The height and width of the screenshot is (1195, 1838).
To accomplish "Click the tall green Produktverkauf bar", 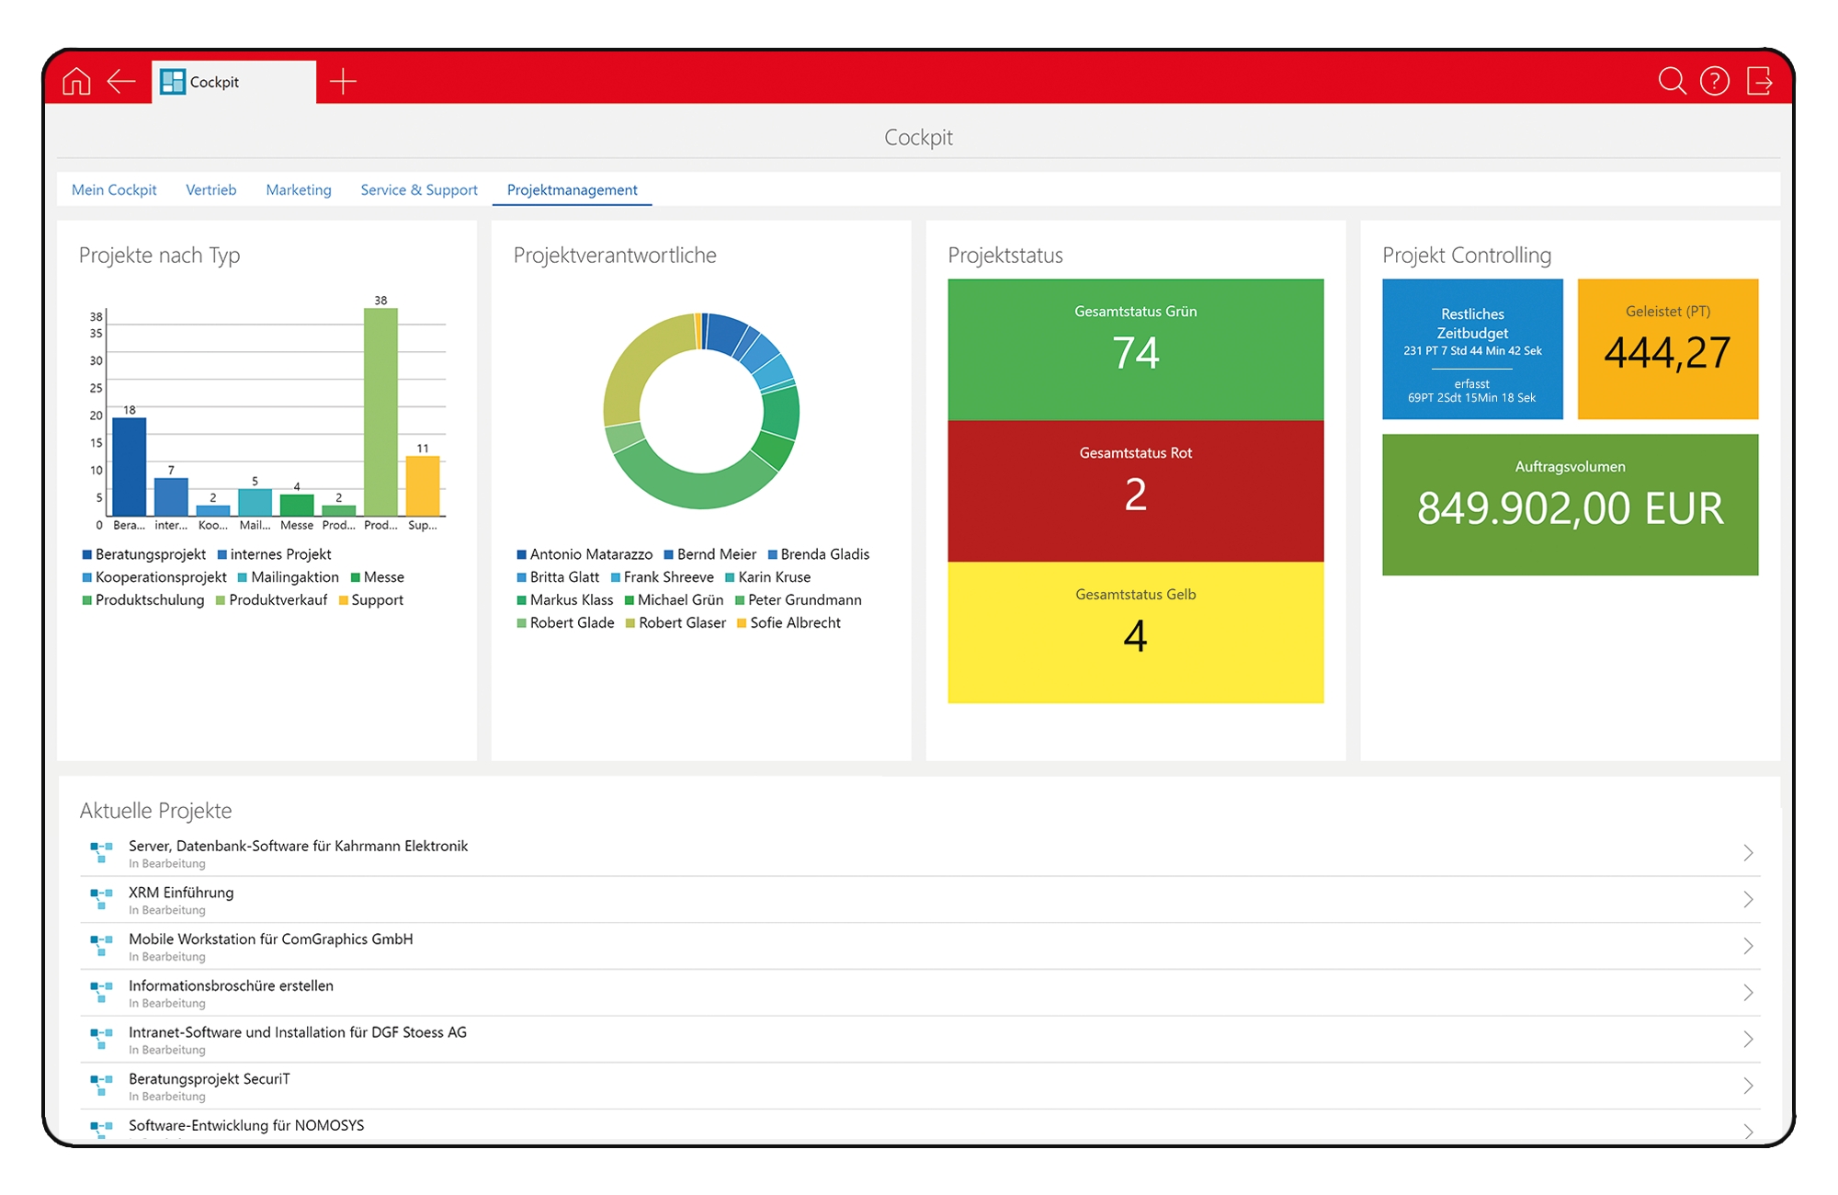I will click(x=380, y=412).
